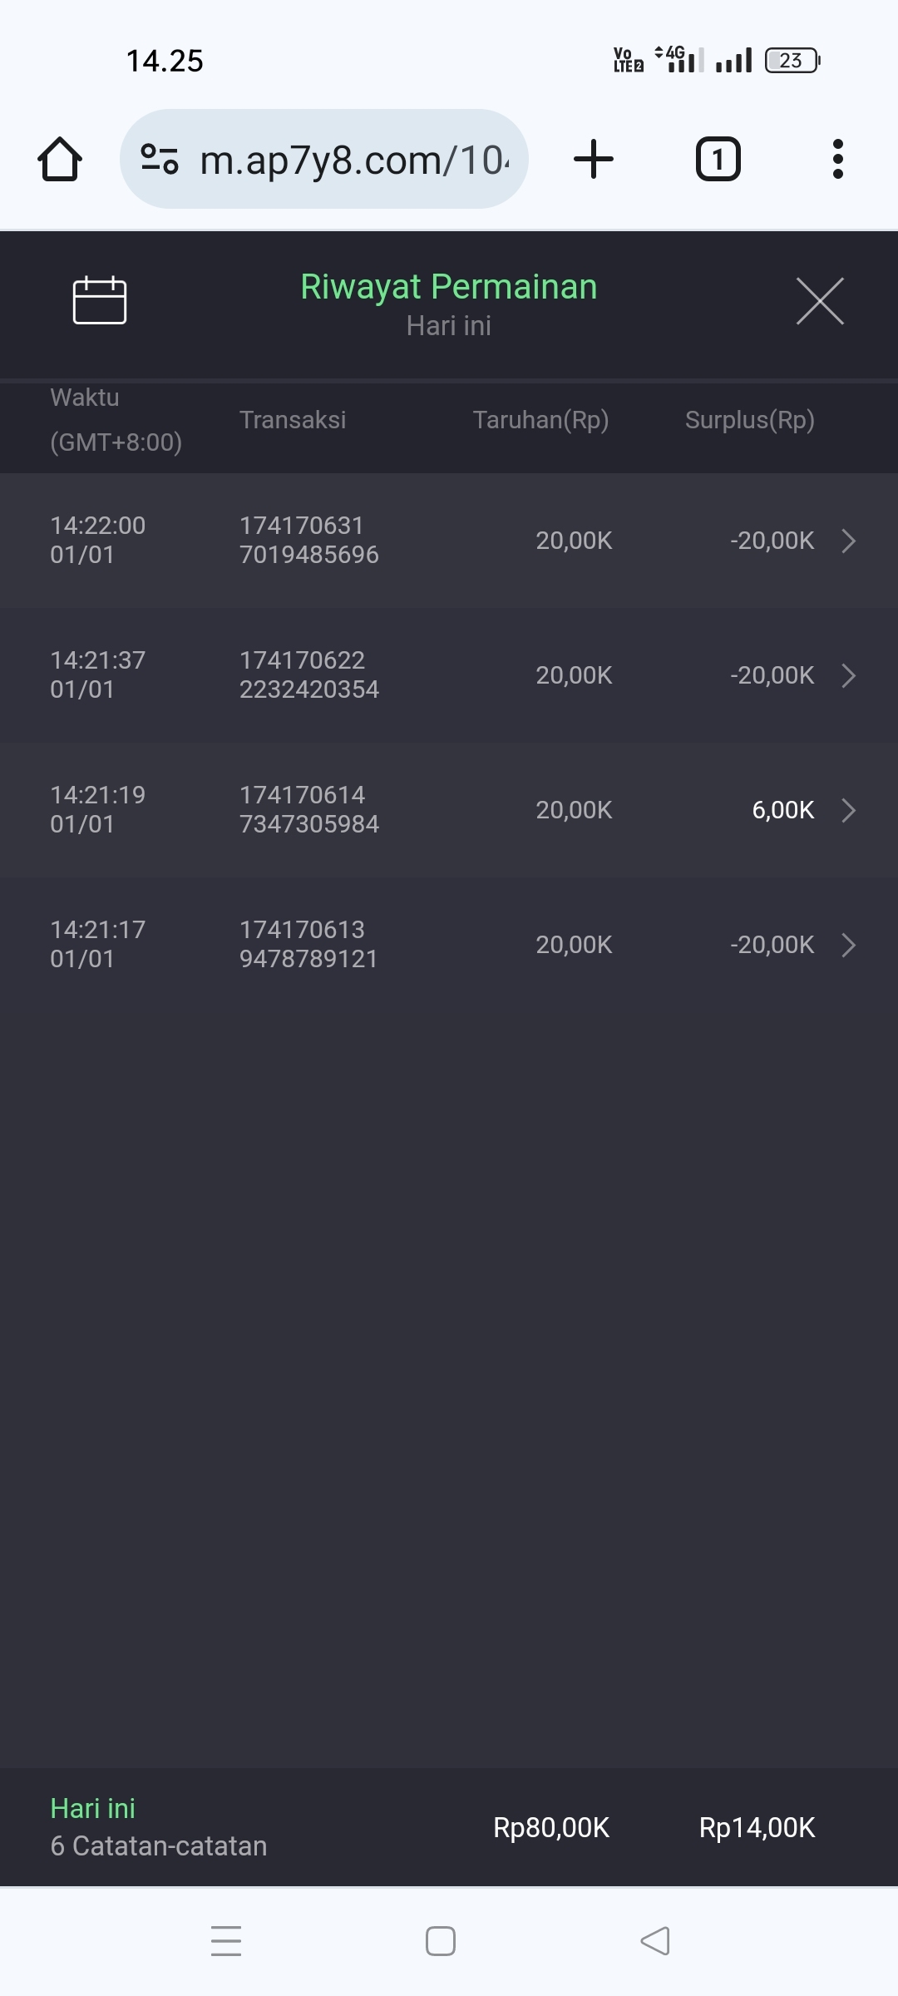The height and width of the screenshot is (1996, 898).
Task: Open the calendar date picker icon
Action: point(100,299)
